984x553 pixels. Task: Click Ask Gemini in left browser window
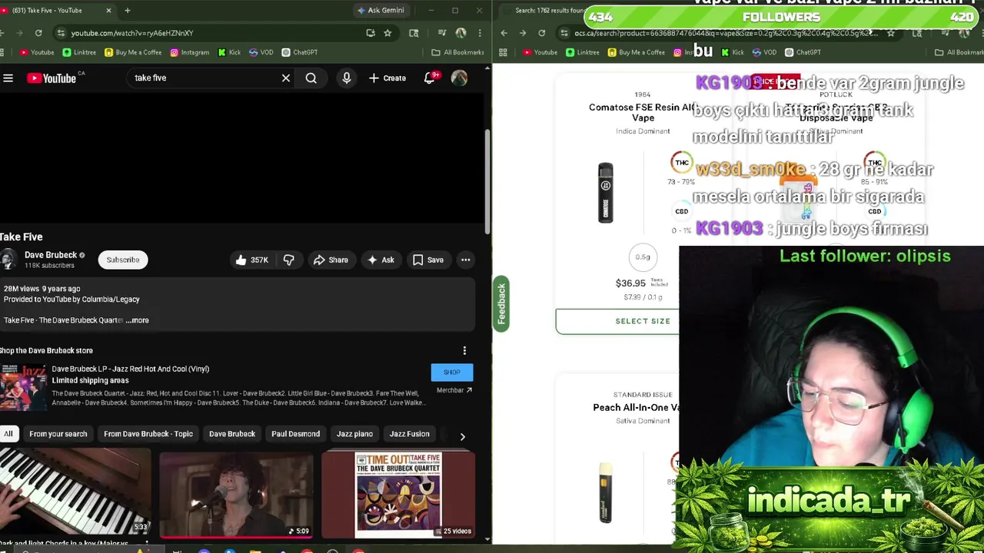pyautogui.click(x=381, y=10)
